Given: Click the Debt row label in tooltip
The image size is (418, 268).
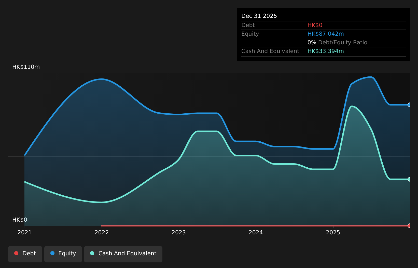Looking at the screenshot, I should [248, 25].
